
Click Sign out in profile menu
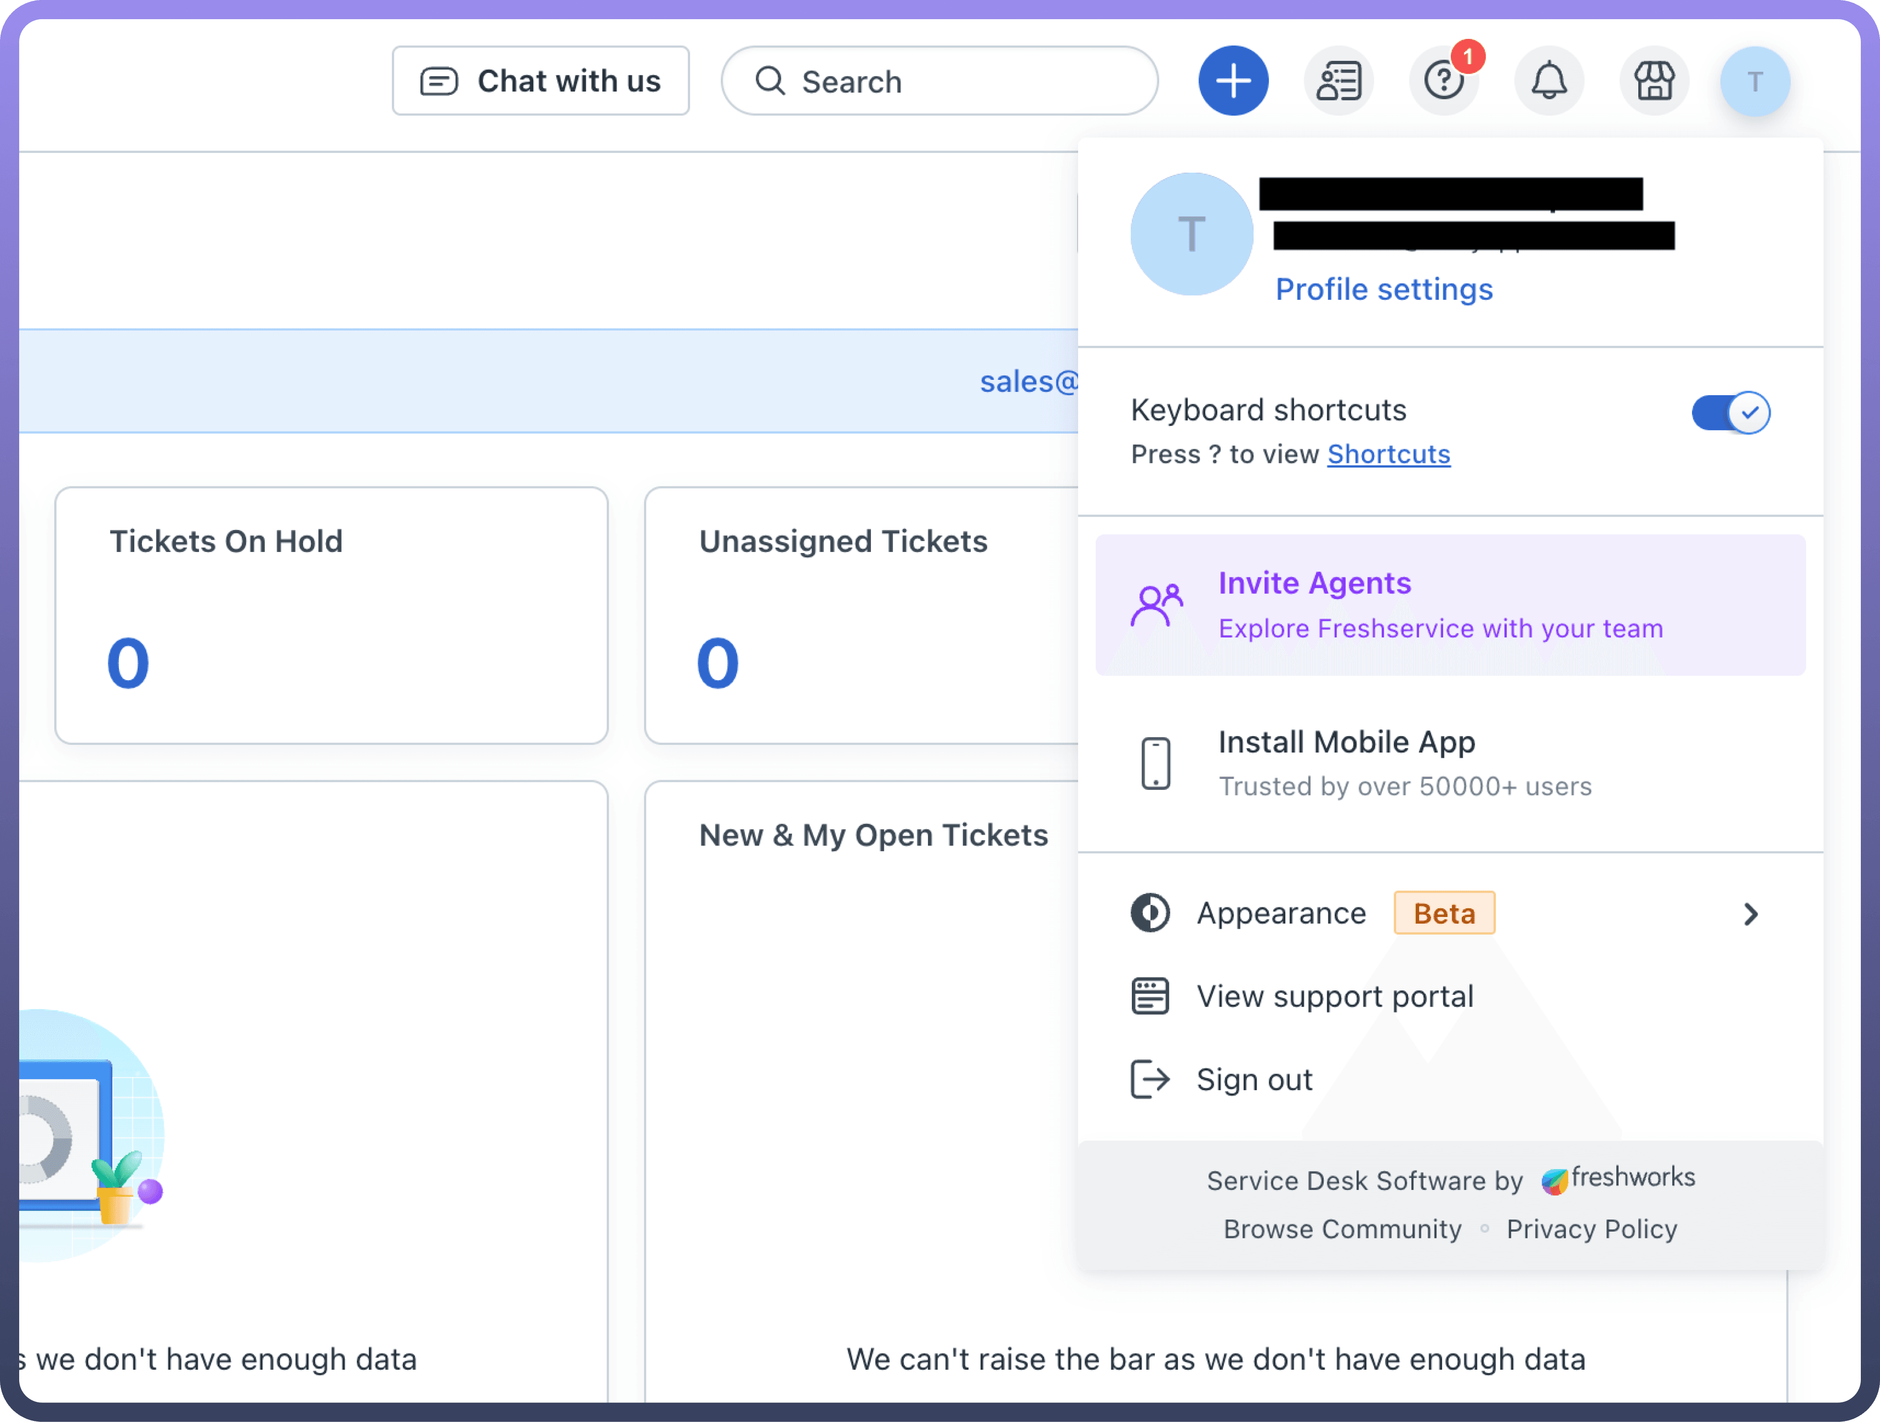click(x=1254, y=1080)
